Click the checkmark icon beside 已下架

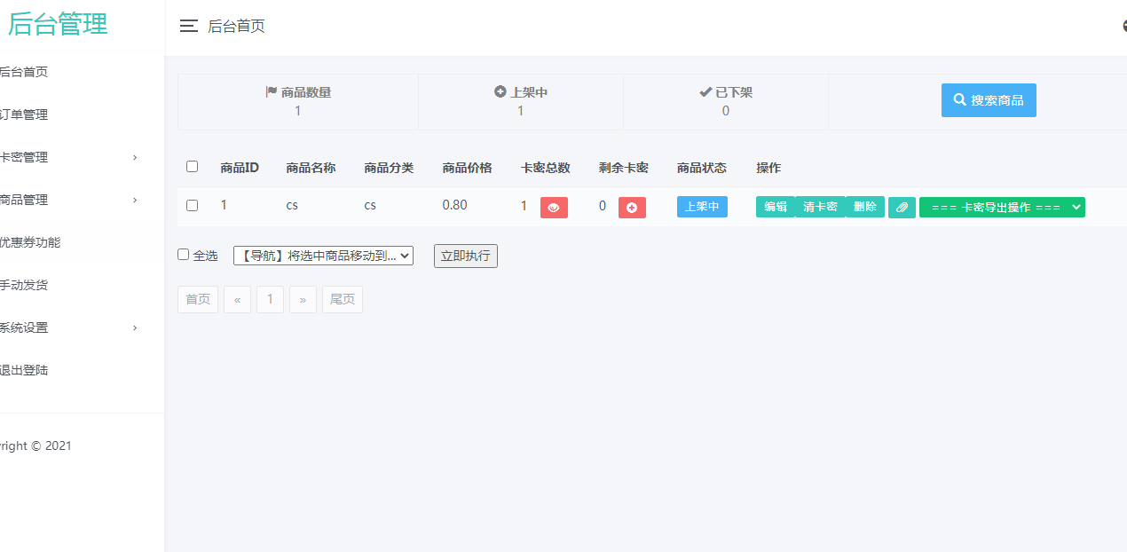(705, 91)
